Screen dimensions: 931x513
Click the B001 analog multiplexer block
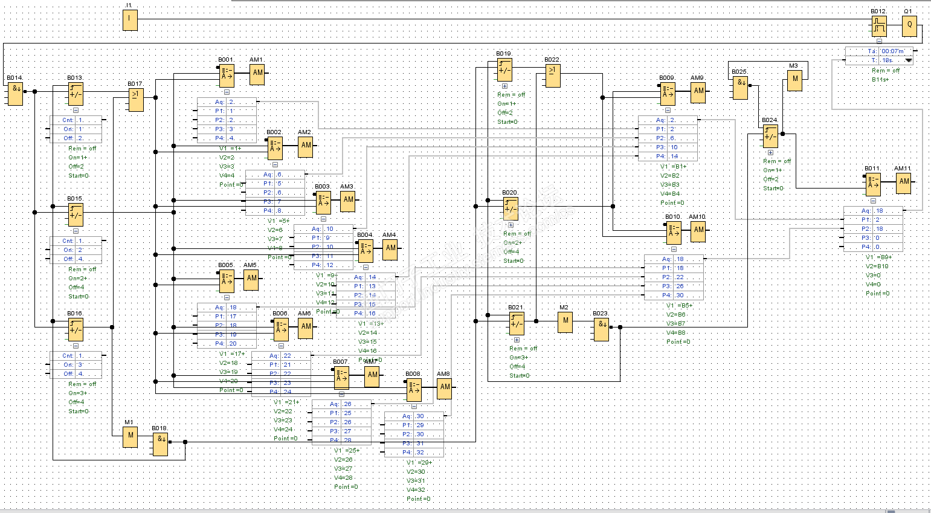point(227,76)
